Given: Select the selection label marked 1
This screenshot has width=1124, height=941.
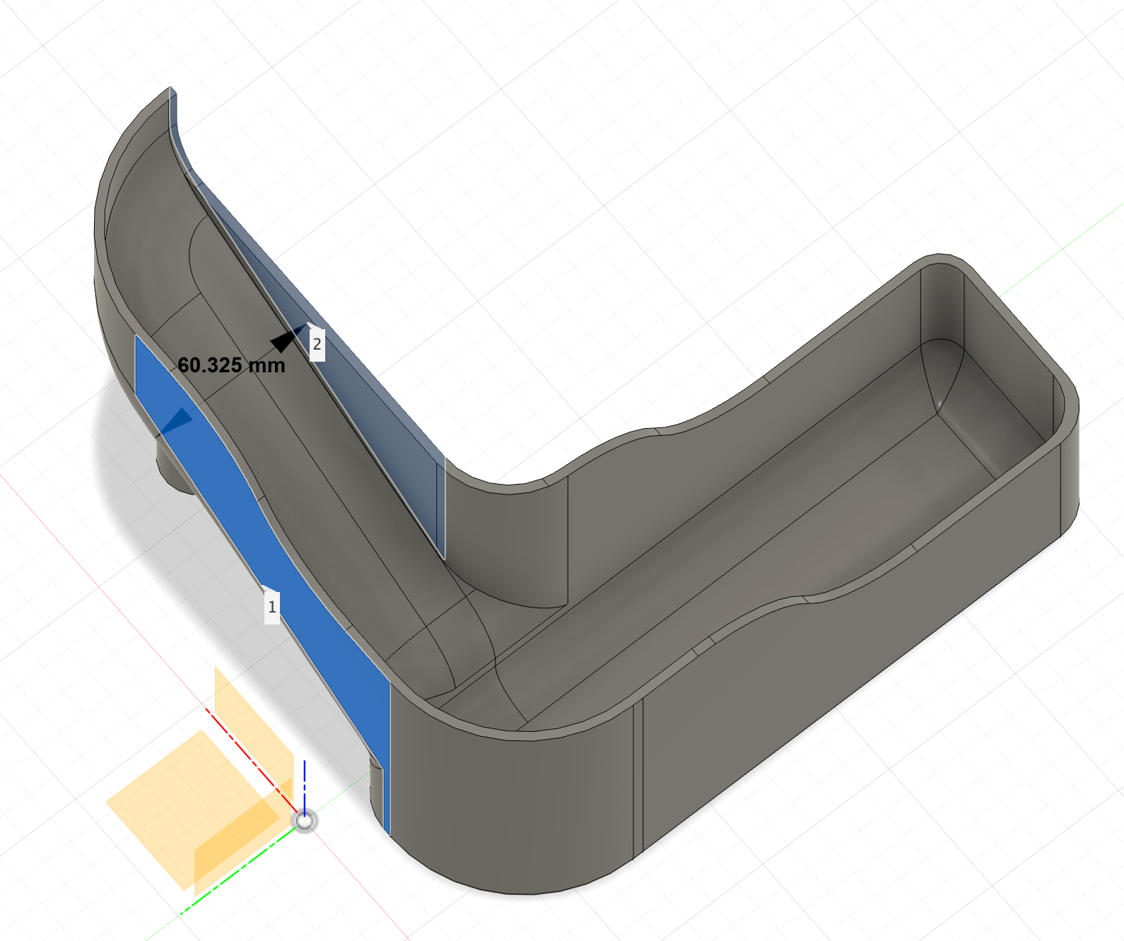Looking at the screenshot, I should click(x=272, y=607).
